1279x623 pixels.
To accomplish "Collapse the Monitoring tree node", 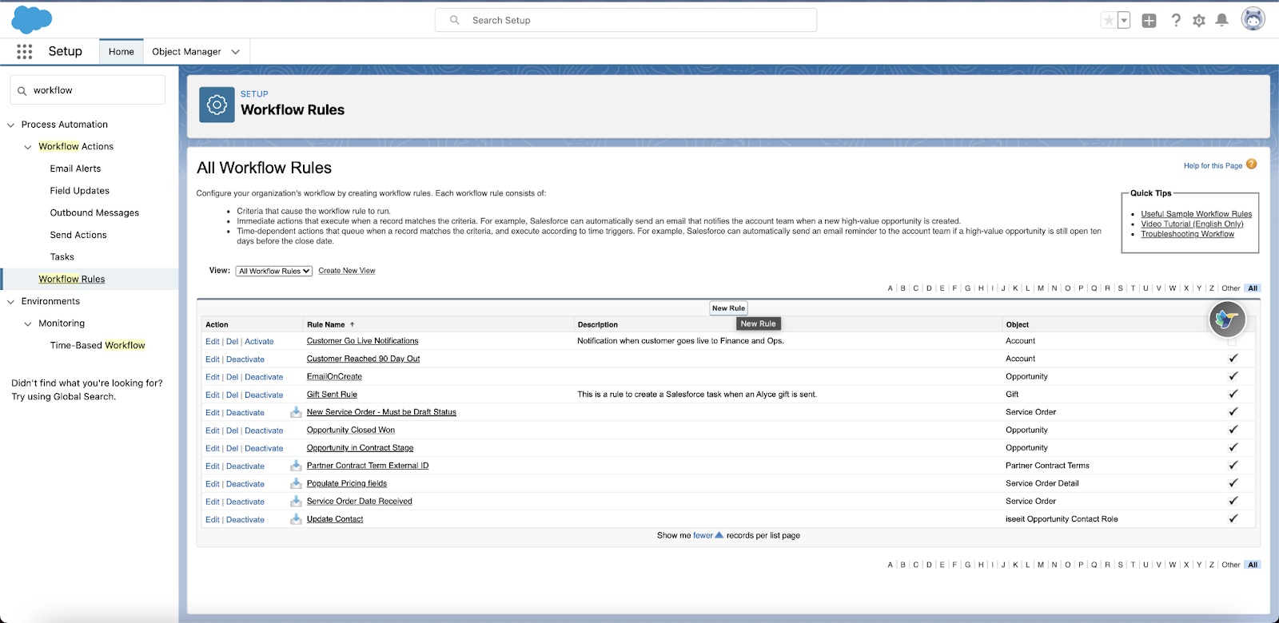I will (28, 323).
